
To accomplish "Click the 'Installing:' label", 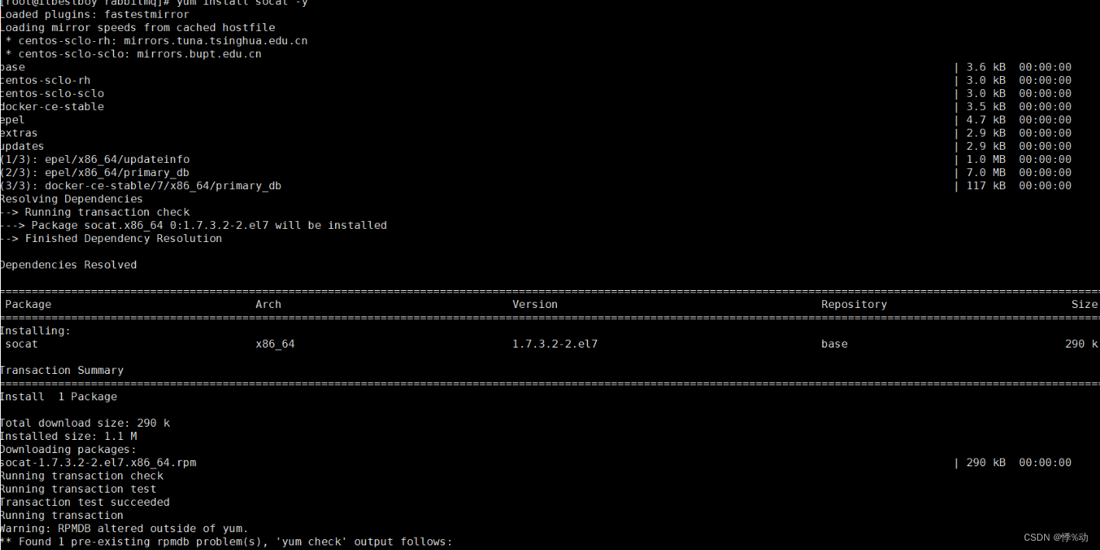I will [x=35, y=330].
